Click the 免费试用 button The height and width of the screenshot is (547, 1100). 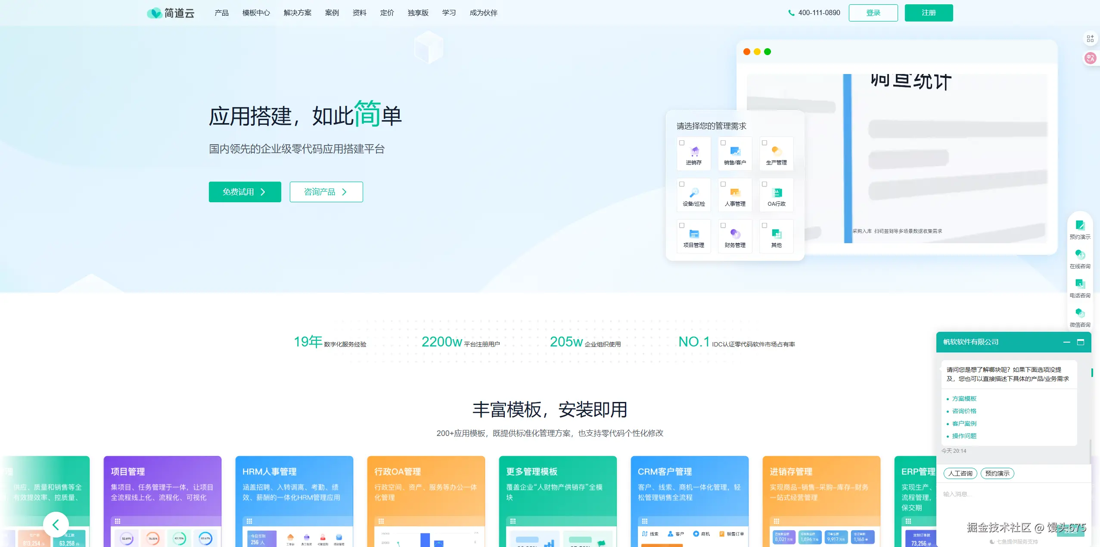245,192
